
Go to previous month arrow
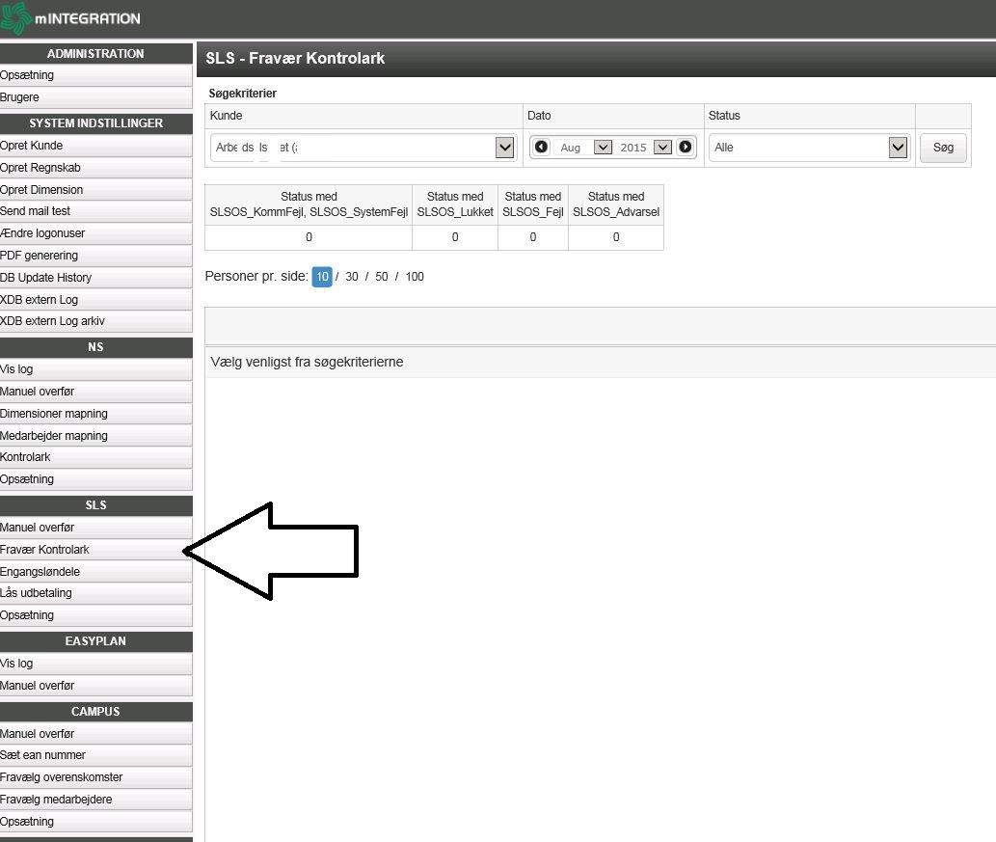[541, 148]
